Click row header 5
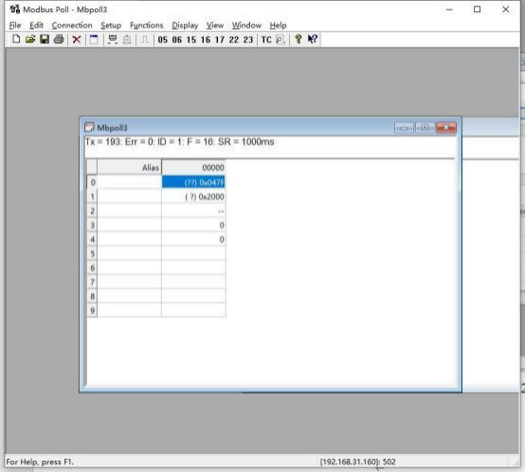 tap(92, 253)
